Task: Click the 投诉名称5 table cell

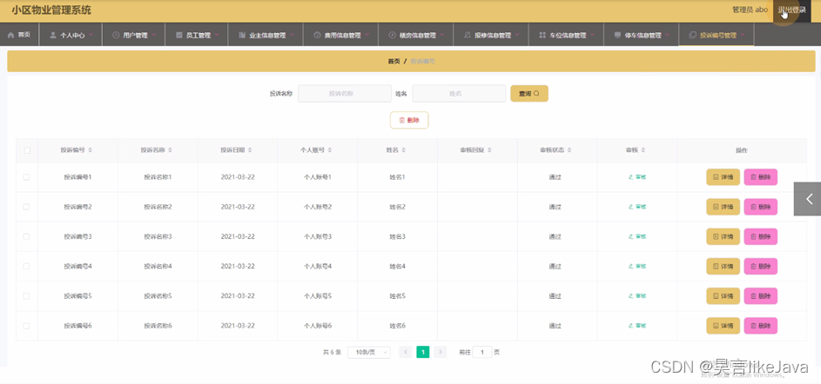Action: [158, 296]
